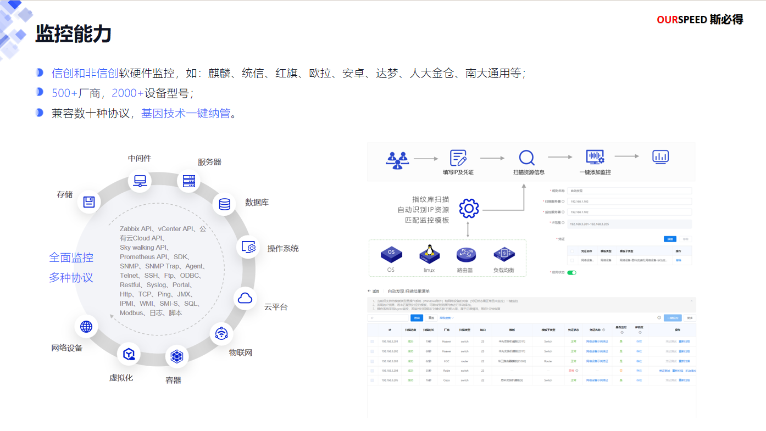Click the 中间件 middleware icon
This screenshot has width=766, height=431.
140,180
